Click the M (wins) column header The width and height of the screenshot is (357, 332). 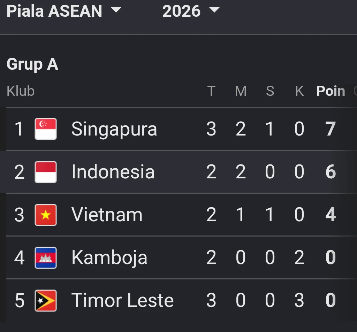coord(241,91)
